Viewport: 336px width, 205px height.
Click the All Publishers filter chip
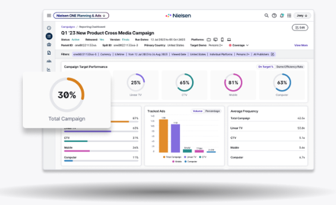(x=261, y=54)
